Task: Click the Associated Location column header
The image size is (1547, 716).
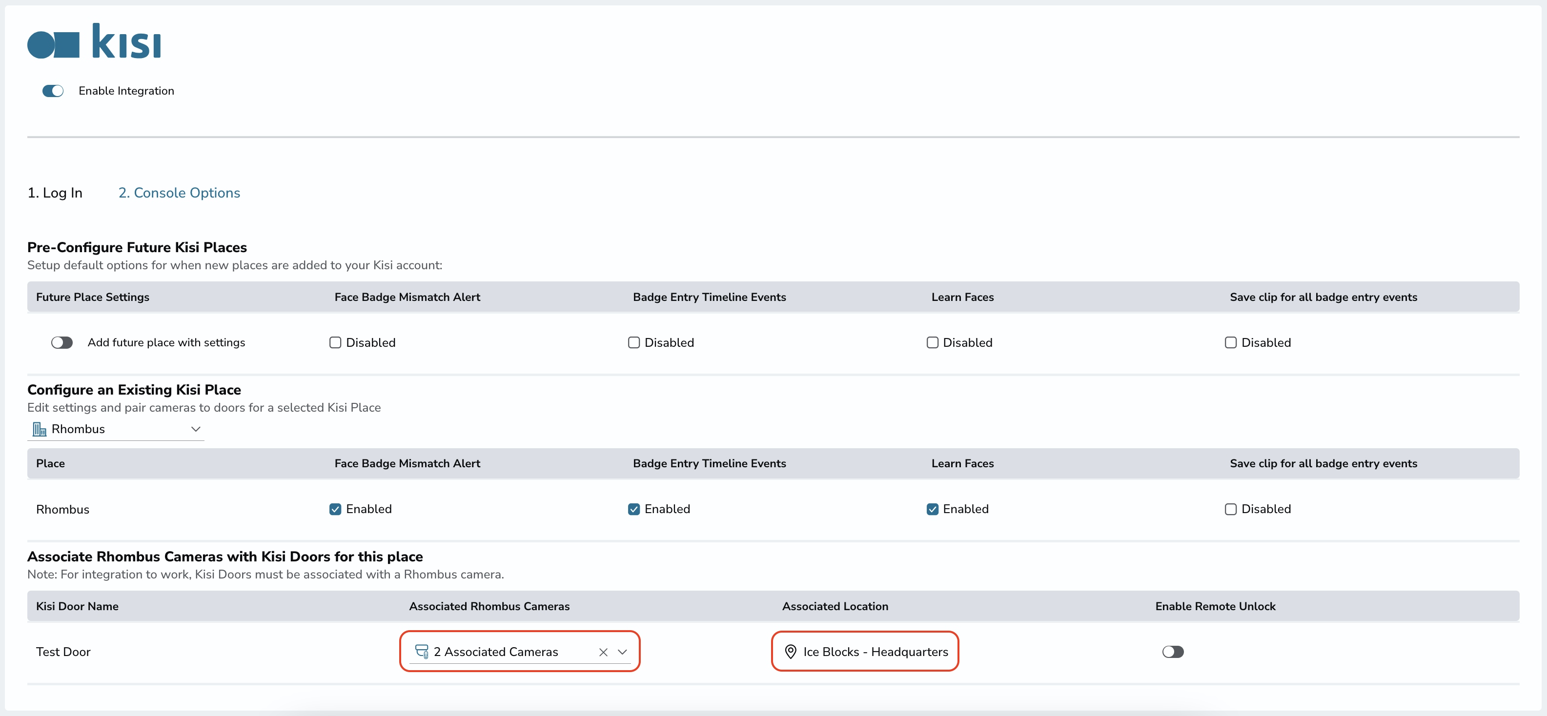Action: (x=835, y=606)
